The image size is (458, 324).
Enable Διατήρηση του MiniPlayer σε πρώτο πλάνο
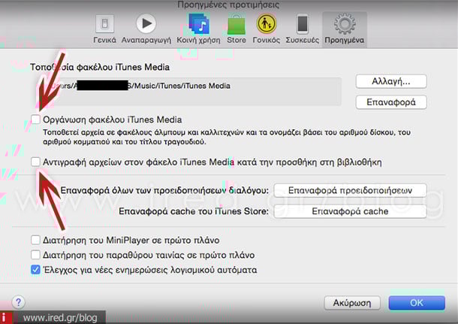coord(35,240)
